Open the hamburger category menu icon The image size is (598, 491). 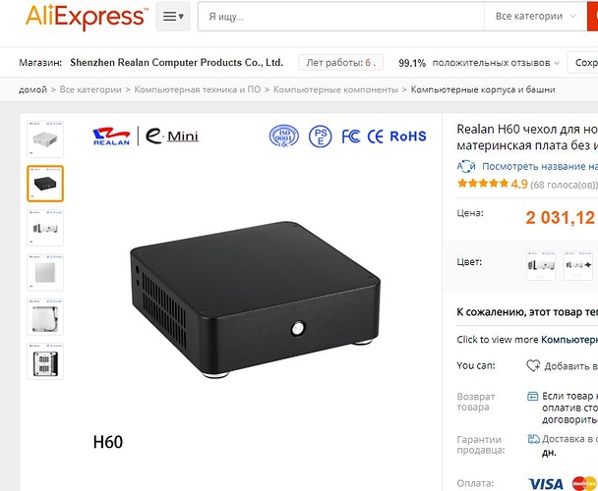coord(173,17)
